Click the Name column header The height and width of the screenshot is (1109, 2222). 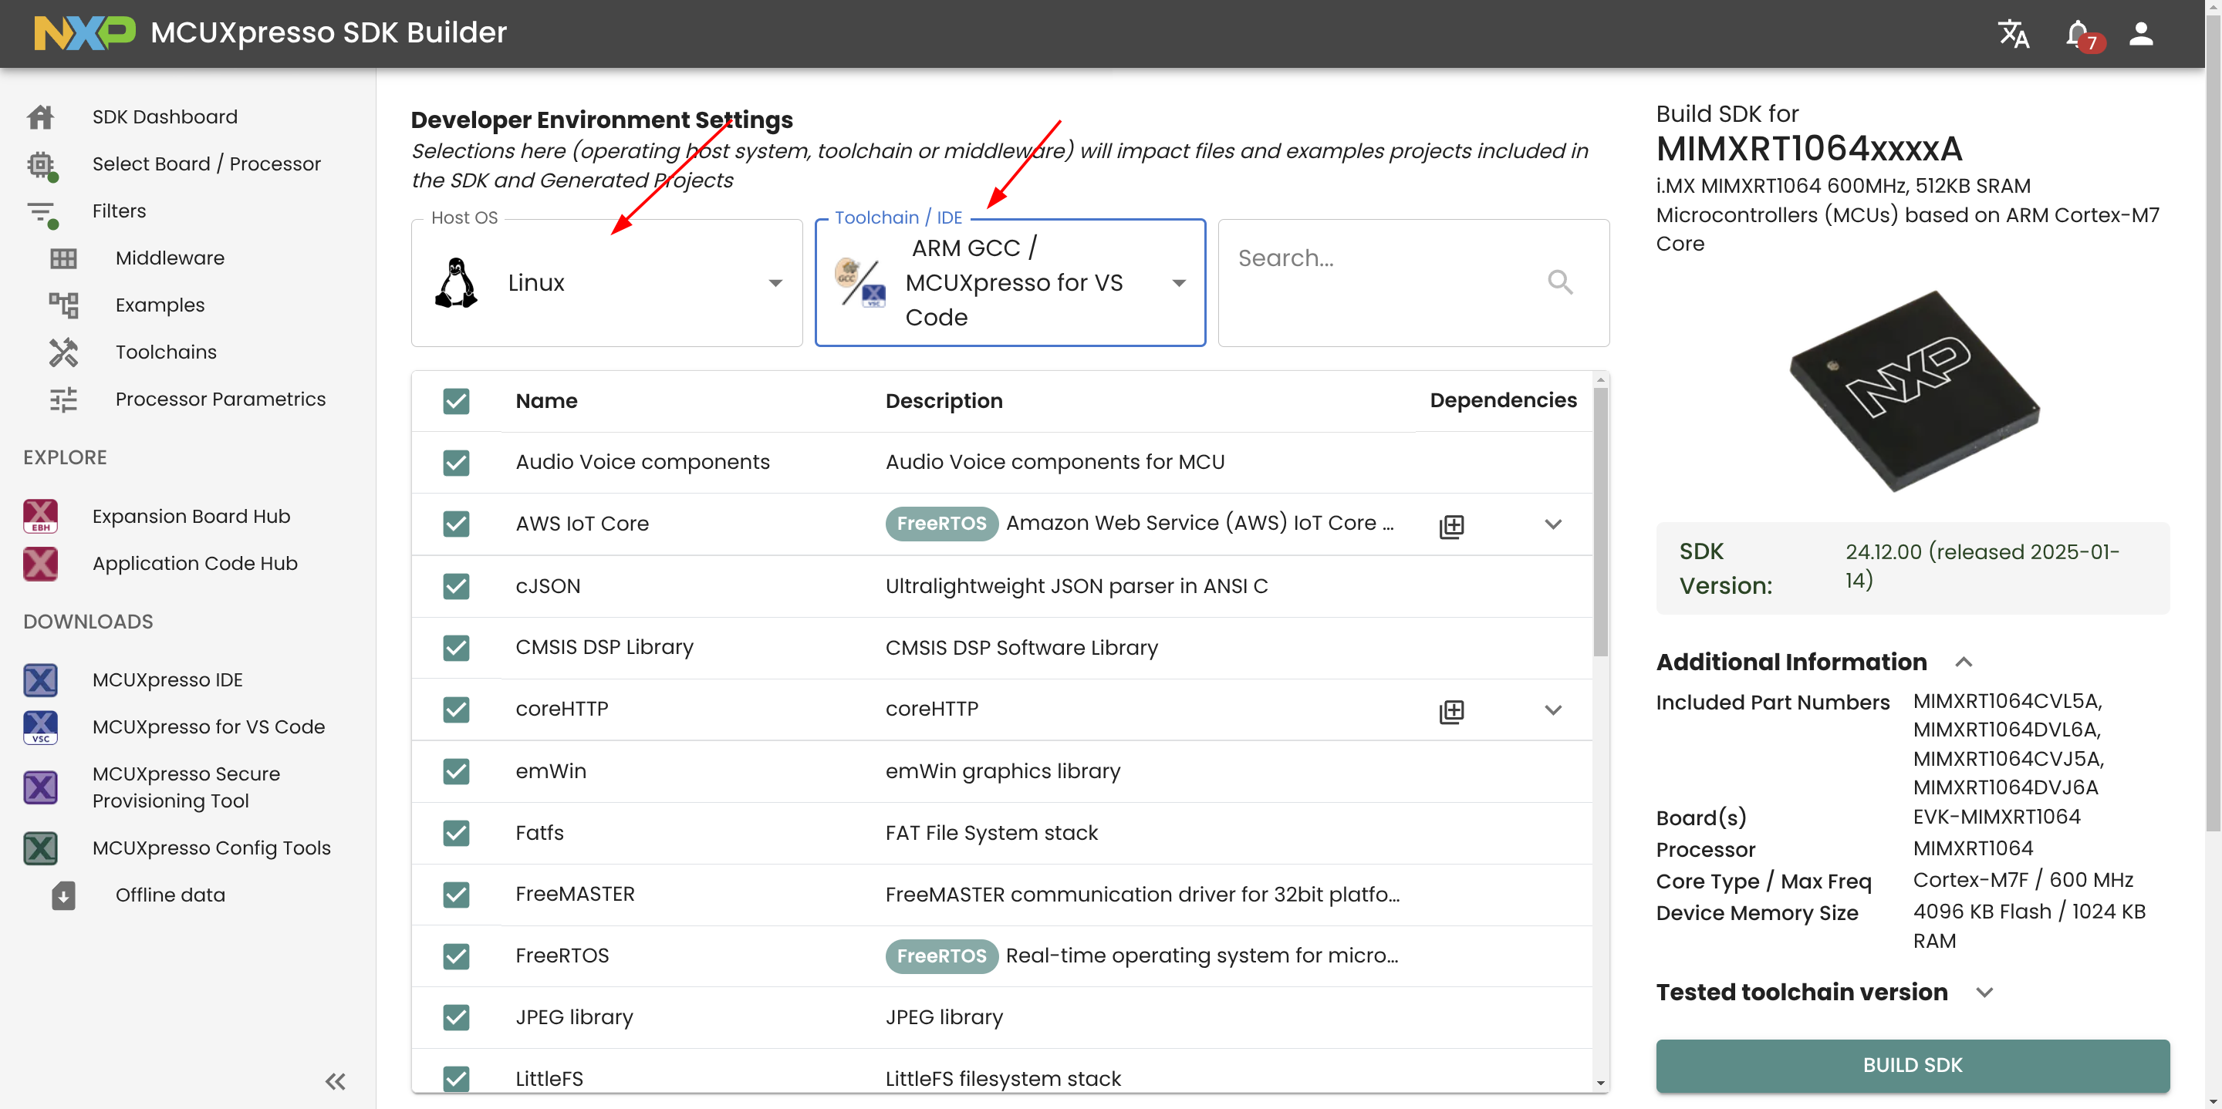[546, 401]
